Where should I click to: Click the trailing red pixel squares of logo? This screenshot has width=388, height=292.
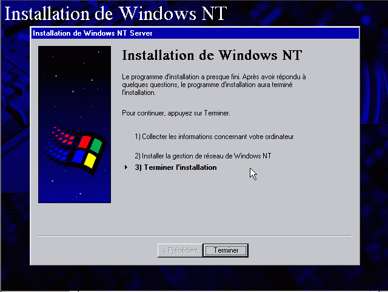coord(62,135)
